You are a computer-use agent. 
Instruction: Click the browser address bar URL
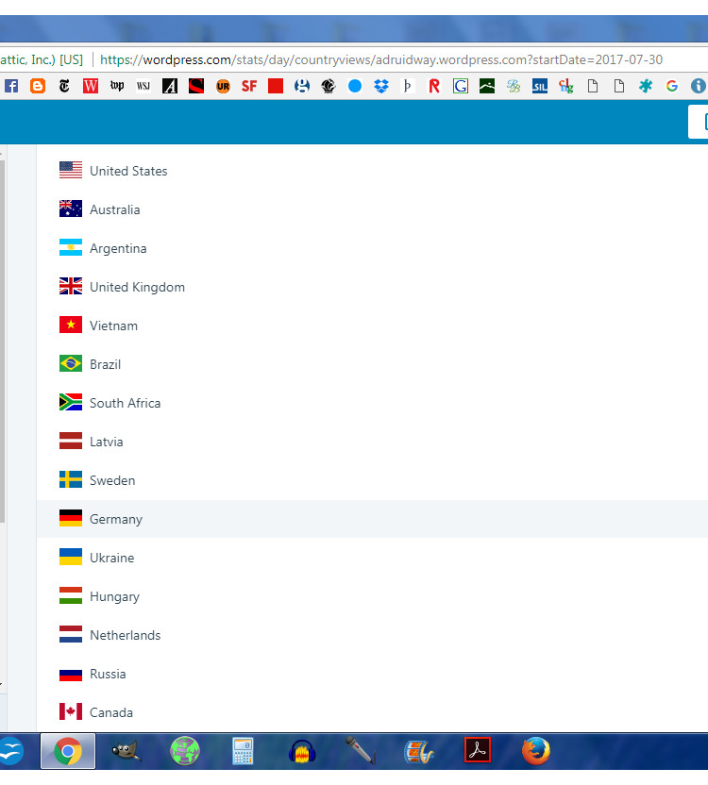pyautogui.click(x=381, y=59)
